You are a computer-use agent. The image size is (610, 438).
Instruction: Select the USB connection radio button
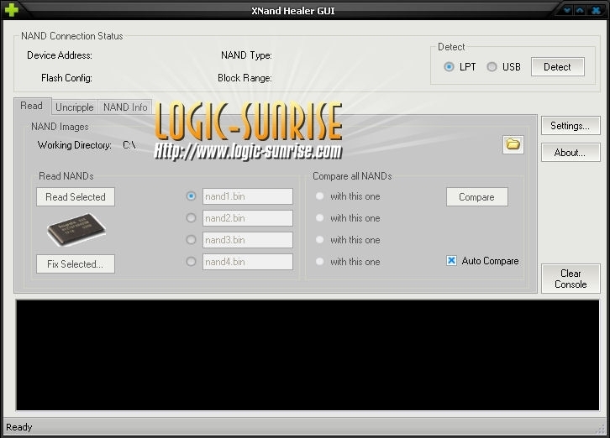pos(492,67)
